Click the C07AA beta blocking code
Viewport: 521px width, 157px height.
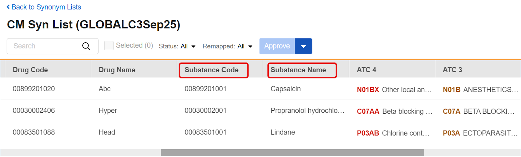[x=368, y=111]
